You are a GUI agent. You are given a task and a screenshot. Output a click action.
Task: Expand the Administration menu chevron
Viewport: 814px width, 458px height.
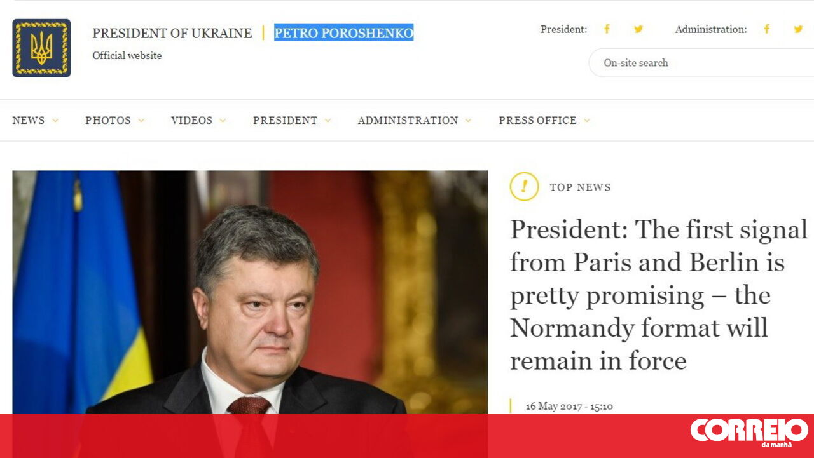468,121
